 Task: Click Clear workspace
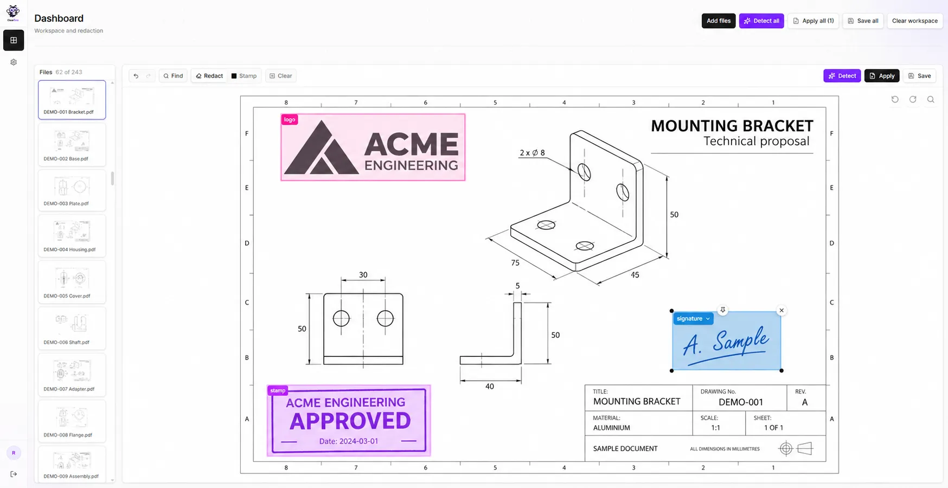tap(915, 21)
